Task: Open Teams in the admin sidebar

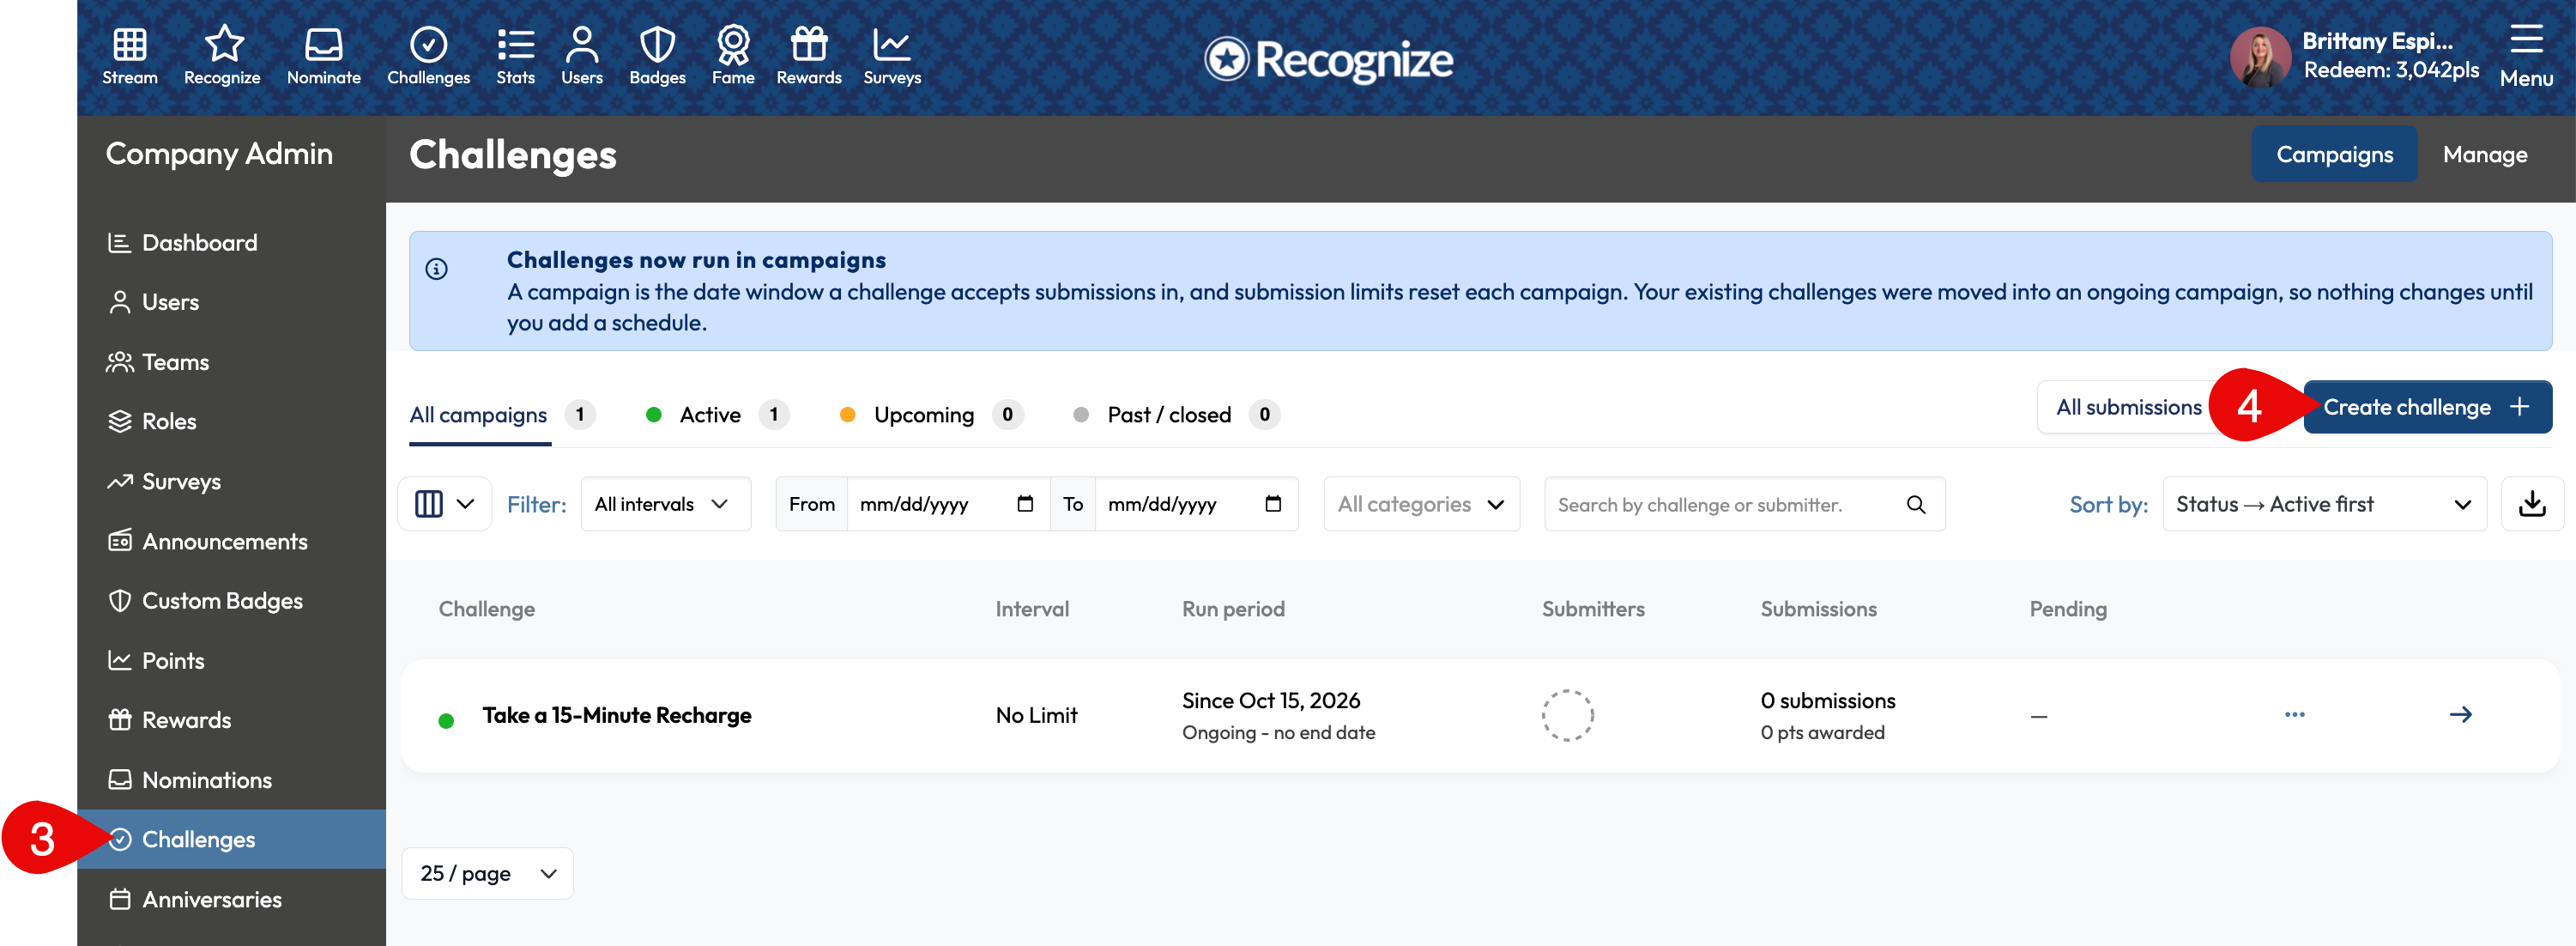Action: point(231,362)
